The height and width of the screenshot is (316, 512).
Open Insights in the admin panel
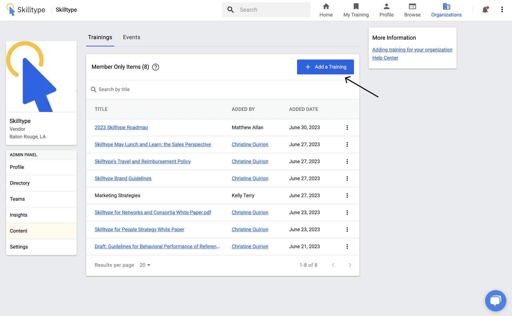point(41,215)
